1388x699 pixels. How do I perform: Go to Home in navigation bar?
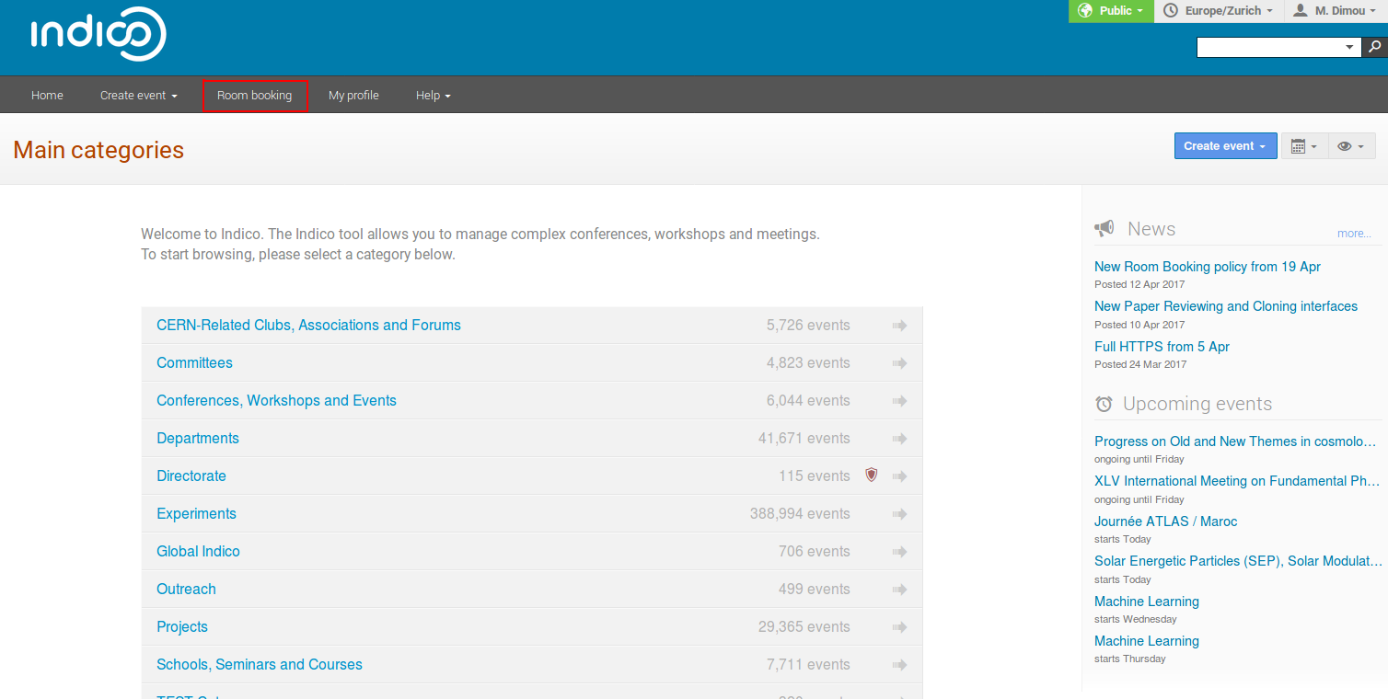tap(47, 96)
